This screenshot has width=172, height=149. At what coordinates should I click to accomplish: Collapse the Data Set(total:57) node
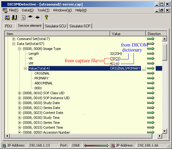14,44
